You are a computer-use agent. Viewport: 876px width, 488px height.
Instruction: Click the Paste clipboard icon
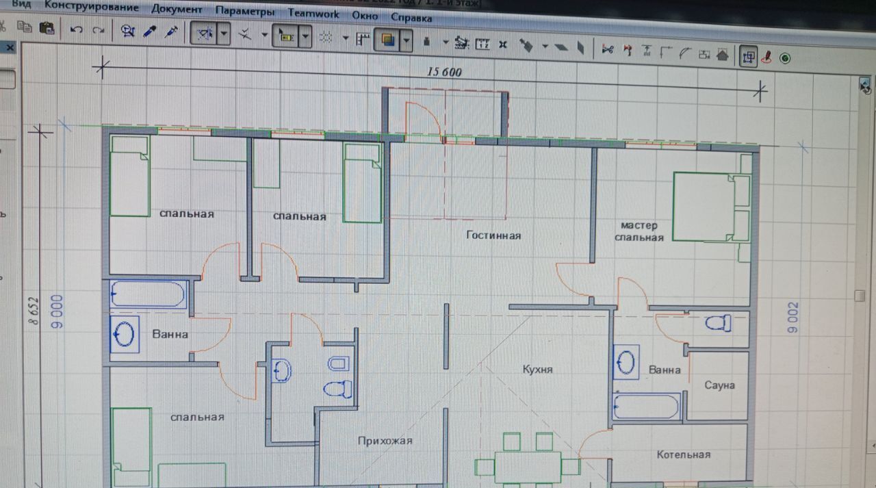pyautogui.click(x=47, y=28)
